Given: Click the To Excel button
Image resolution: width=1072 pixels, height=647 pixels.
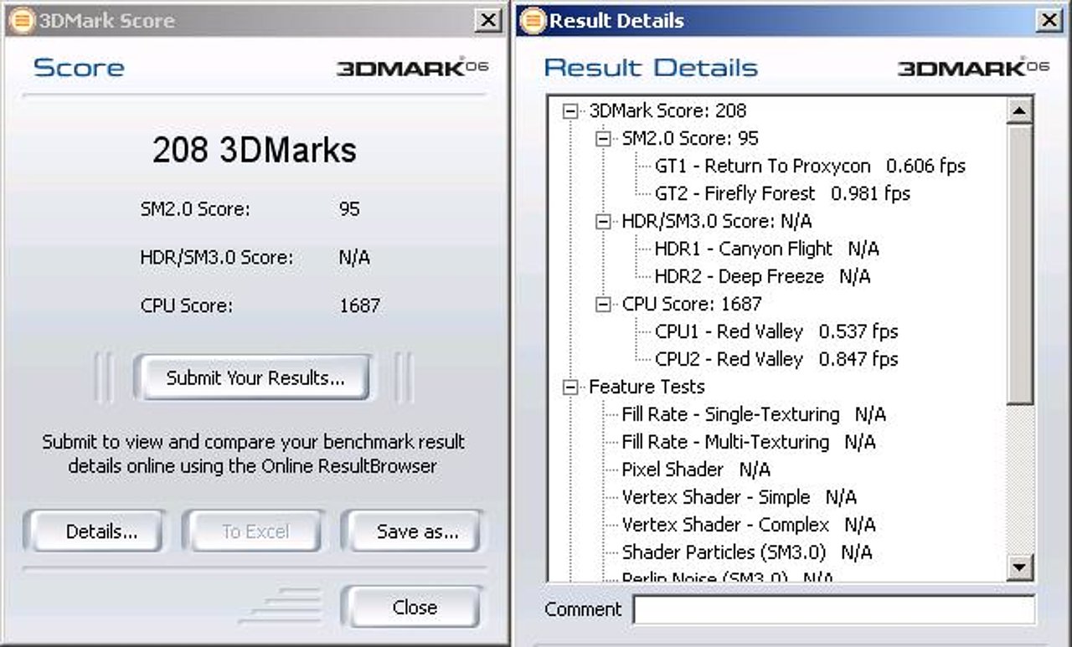Looking at the screenshot, I should [x=255, y=531].
